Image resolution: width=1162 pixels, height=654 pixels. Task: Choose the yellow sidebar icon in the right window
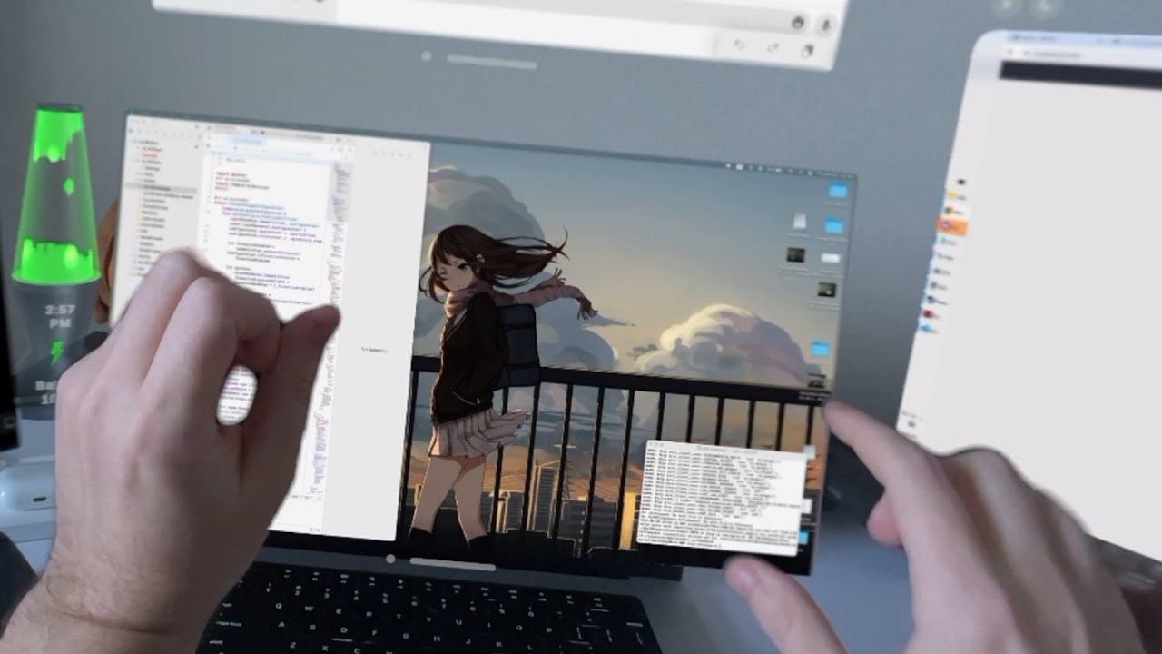[x=952, y=195]
